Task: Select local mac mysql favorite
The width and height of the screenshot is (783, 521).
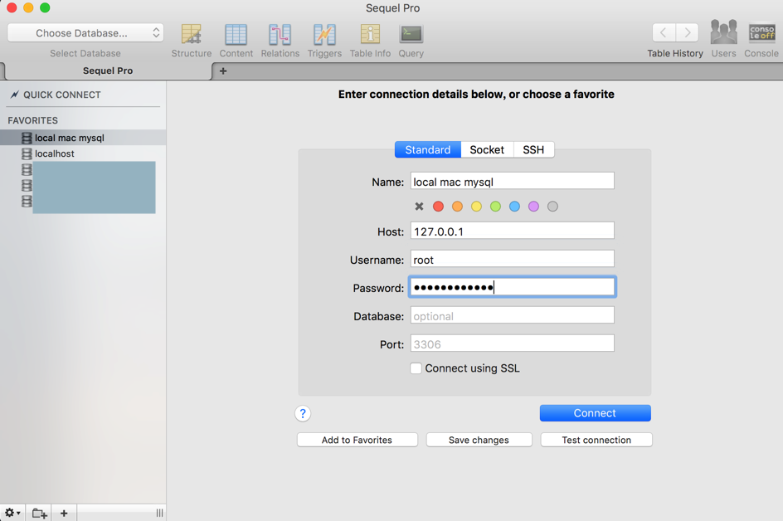Action: click(83, 138)
